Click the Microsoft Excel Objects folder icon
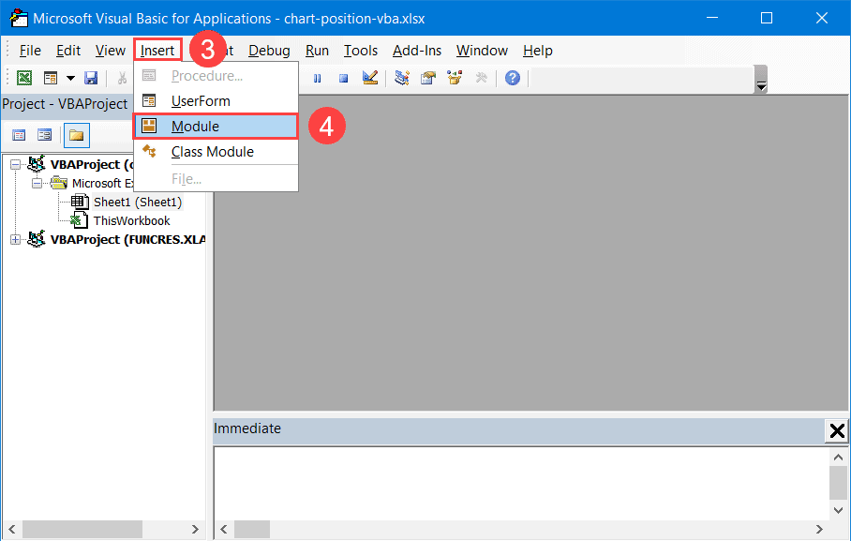The height and width of the screenshot is (541, 851). (59, 183)
